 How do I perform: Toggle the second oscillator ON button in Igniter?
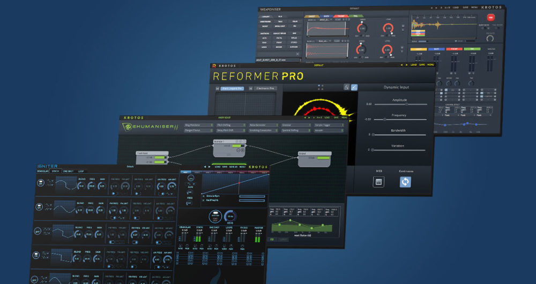point(39,207)
